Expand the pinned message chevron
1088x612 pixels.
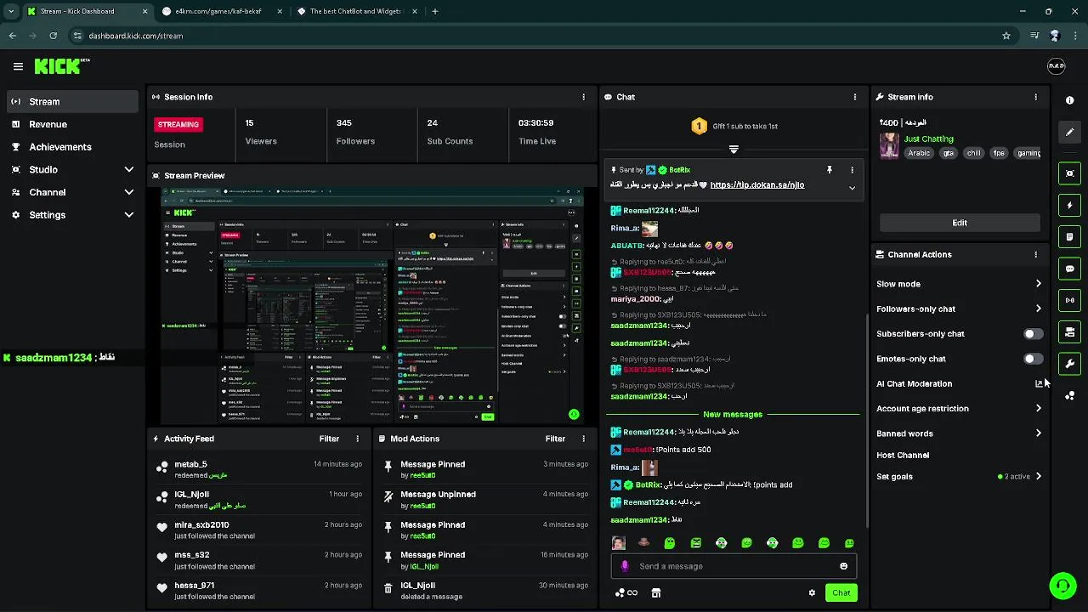coord(852,188)
